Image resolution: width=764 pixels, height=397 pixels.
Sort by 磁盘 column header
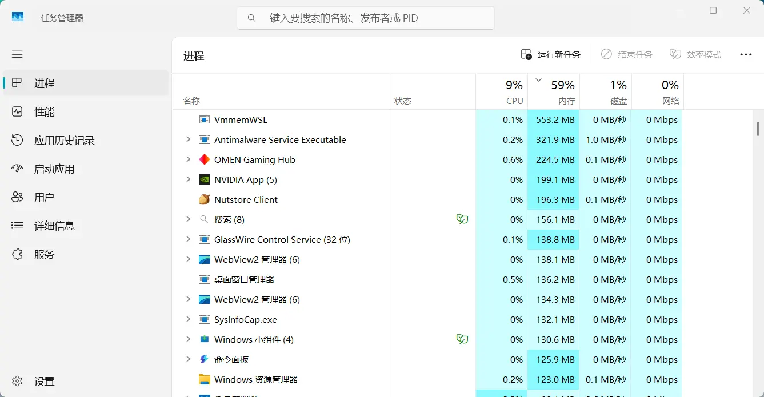tap(605, 91)
